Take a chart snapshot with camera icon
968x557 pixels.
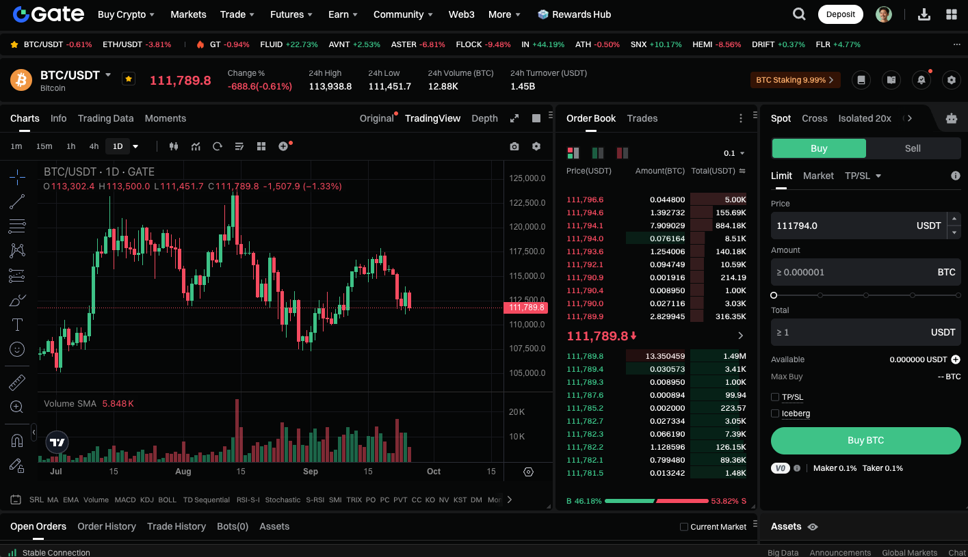514,146
